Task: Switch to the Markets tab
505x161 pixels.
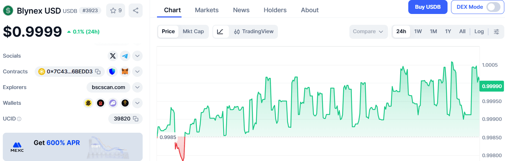Action: point(207,10)
